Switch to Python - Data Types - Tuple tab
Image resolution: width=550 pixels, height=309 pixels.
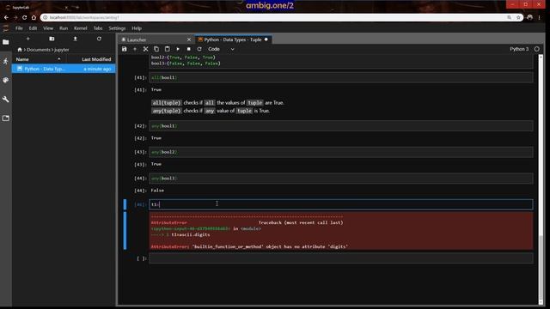tap(233, 39)
